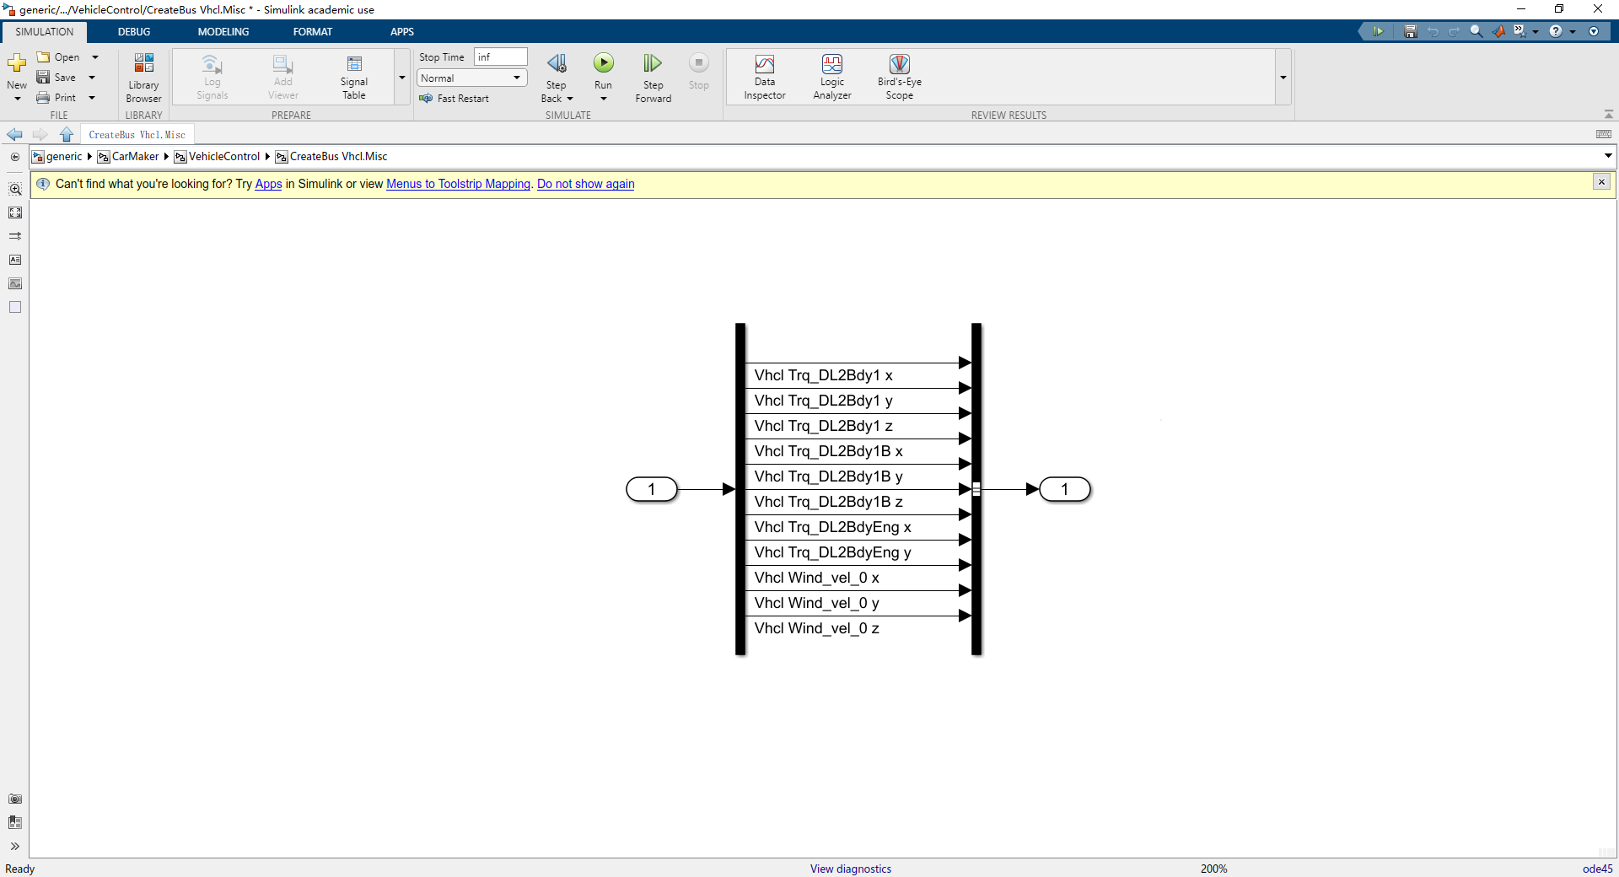Screen dimensions: 1619x877
Task: Open the Data Inspector
Action: tap(765, 77)
